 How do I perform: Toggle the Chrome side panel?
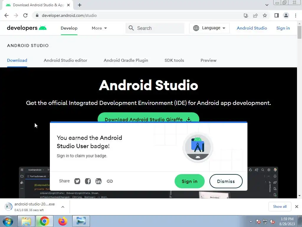277,15
